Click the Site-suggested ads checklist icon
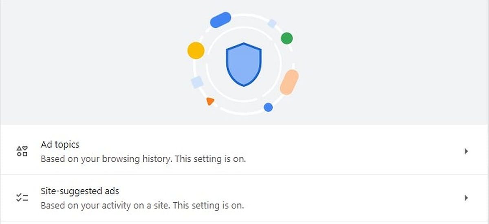489x224 pixels. coord(22,198)
